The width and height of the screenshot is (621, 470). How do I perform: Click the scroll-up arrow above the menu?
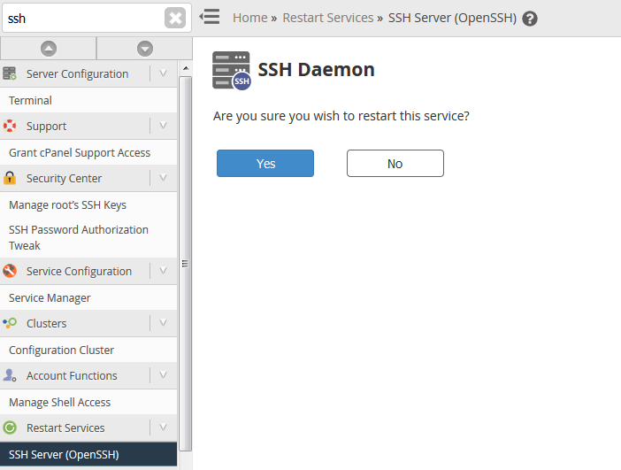[49, 49]
